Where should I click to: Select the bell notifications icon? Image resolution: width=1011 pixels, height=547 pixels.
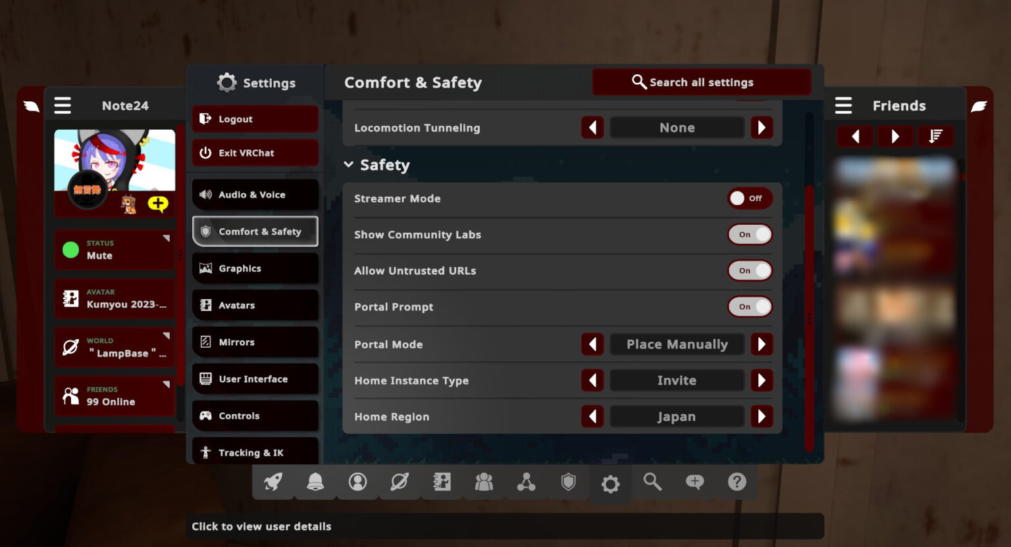(315, 482)
